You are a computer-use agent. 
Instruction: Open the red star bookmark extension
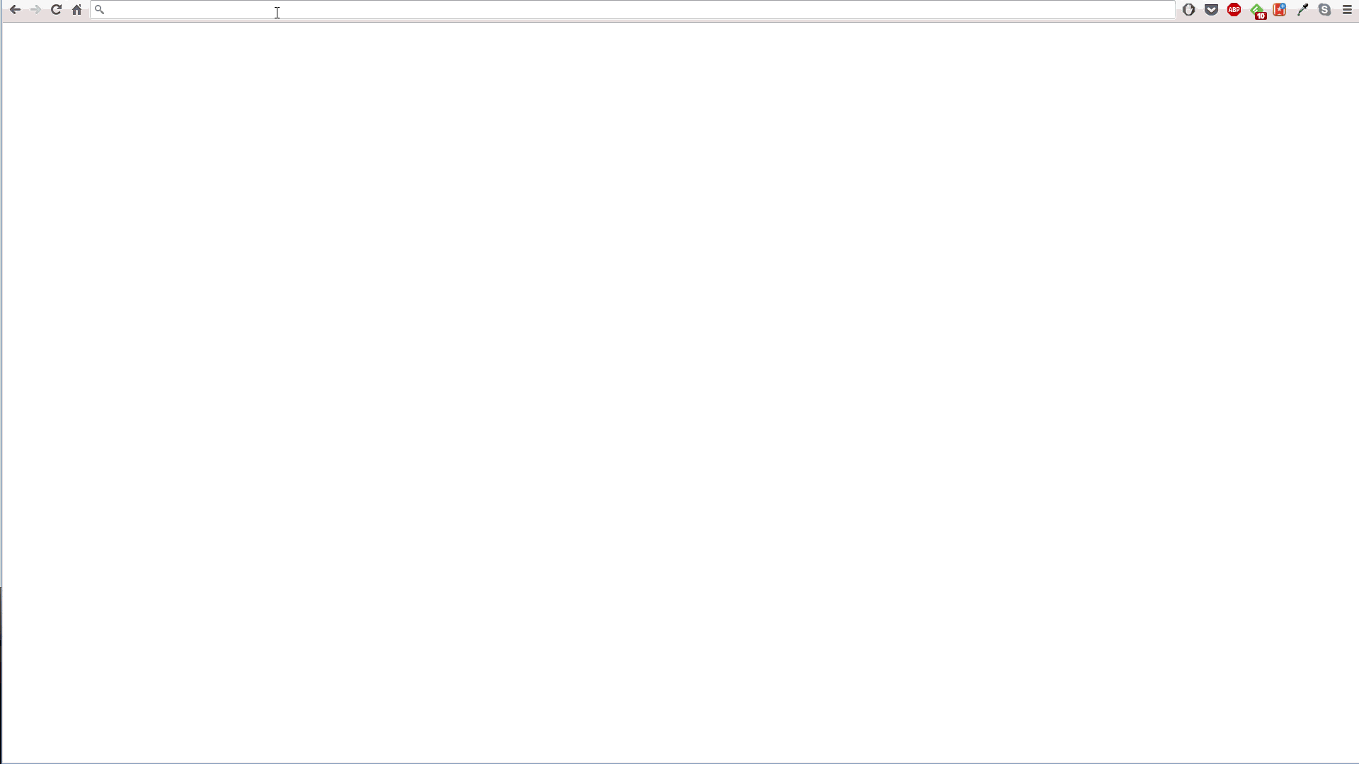point(1278,11)
